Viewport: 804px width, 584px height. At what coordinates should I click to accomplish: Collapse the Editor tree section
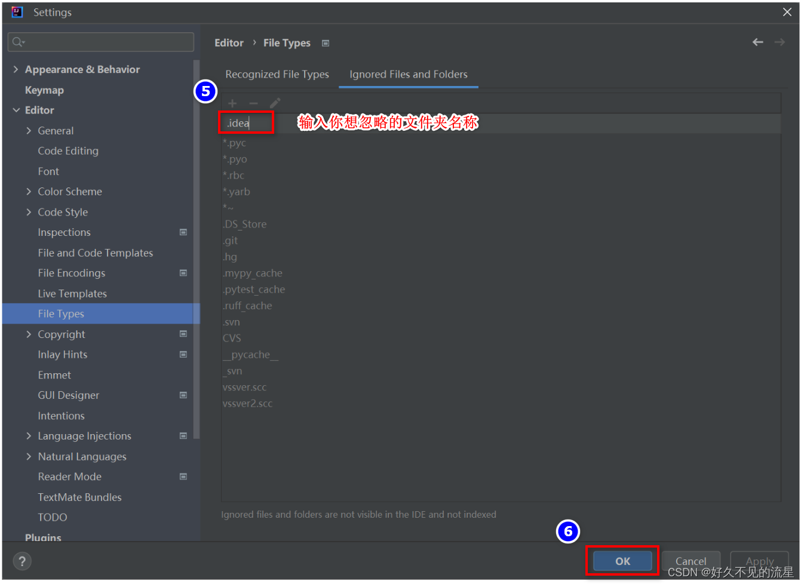(16, 110)
